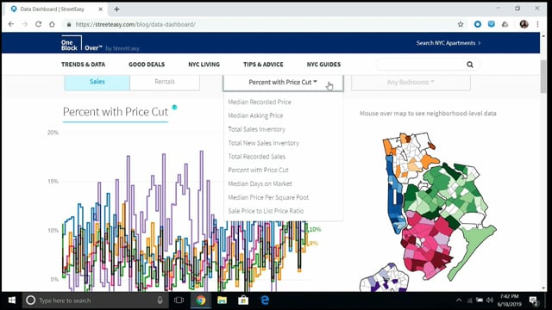Click the One Block Over logo
Image resolution: width=552 pixels, height=310 pixels.
tap(82, 43)
